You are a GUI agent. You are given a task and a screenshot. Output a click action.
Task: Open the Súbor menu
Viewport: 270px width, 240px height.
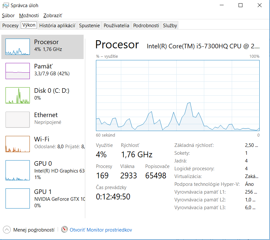[8, 15]
